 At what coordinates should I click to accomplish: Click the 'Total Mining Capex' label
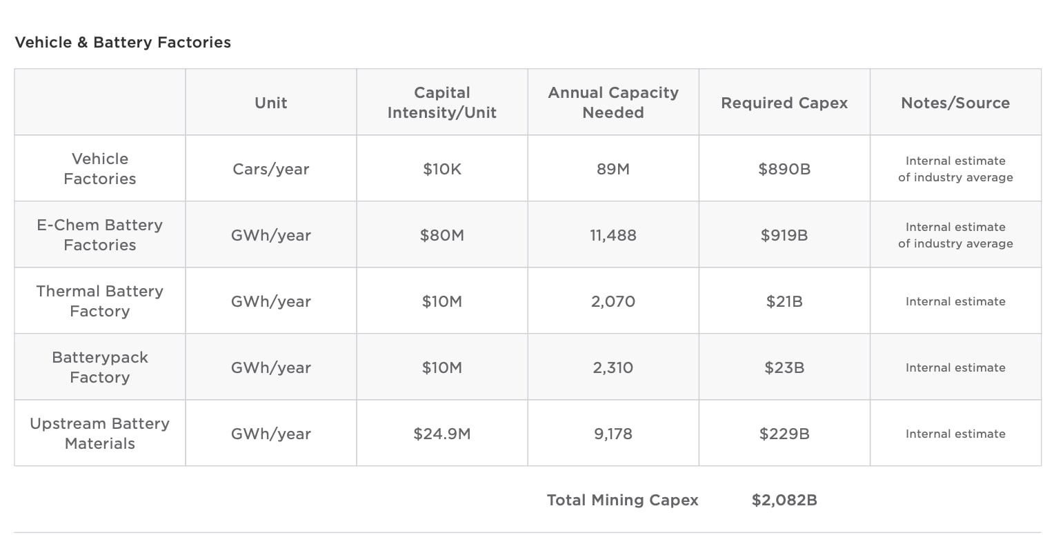tap(622, 501)
